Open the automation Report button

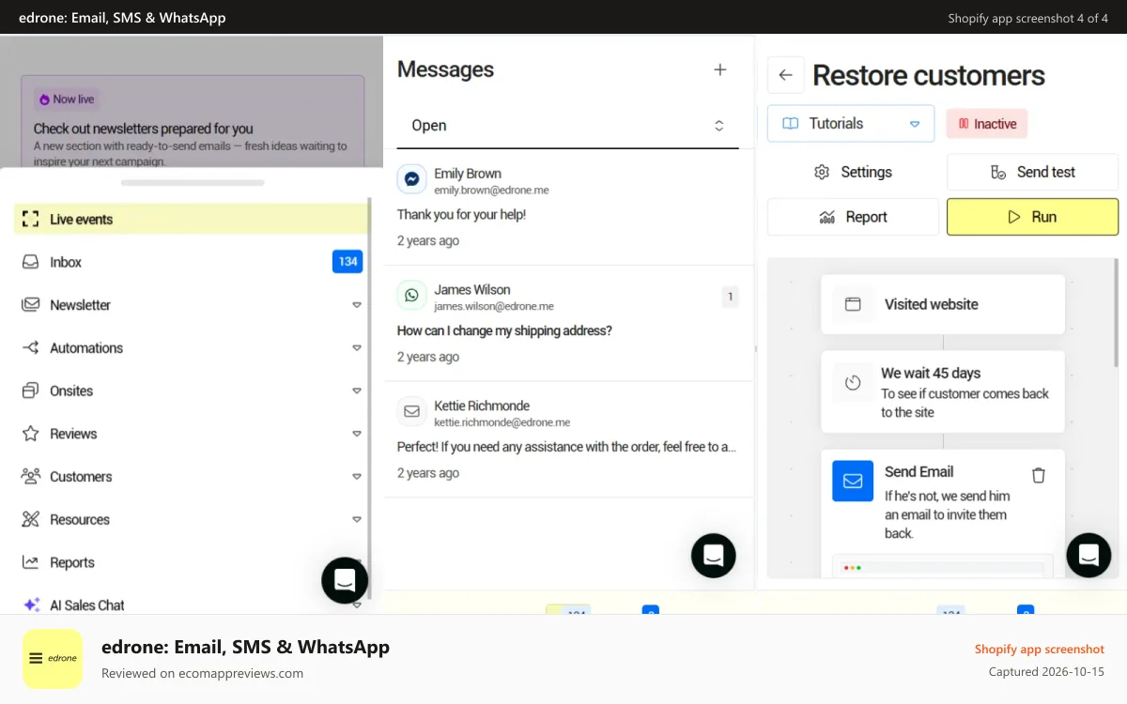(x=853, y=217)
